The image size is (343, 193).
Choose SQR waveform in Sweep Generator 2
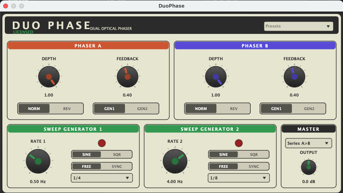coord(254,155)
